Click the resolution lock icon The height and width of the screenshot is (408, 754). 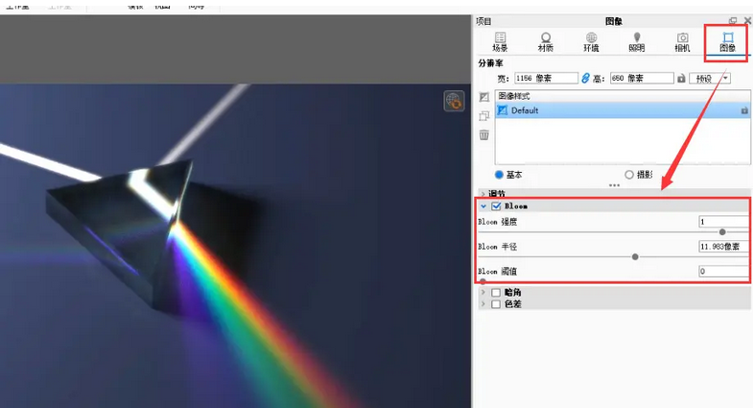tap(681, 78)
